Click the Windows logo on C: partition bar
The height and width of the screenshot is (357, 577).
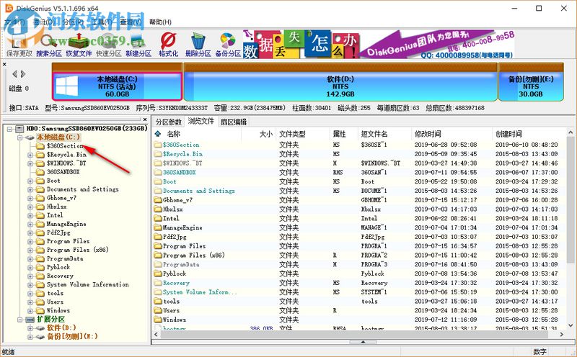click(x=66, y=86)
